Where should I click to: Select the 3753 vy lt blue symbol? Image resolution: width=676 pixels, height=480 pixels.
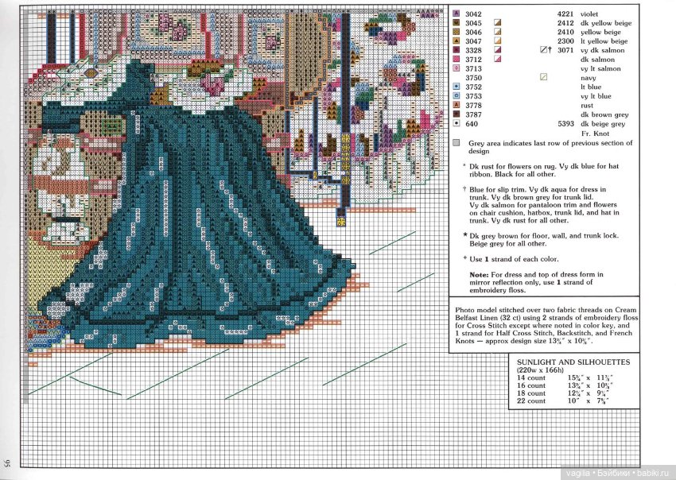pyautogui.click(x=455, y=96)
